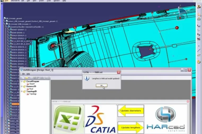Click Select arrow tool in CATIA right toolbar
Screen dimensions: 202x134
click(x=199, y=14)
